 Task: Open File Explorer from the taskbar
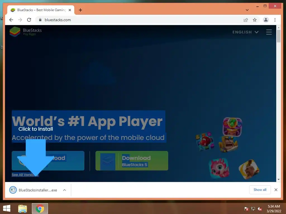click(23, 208)
